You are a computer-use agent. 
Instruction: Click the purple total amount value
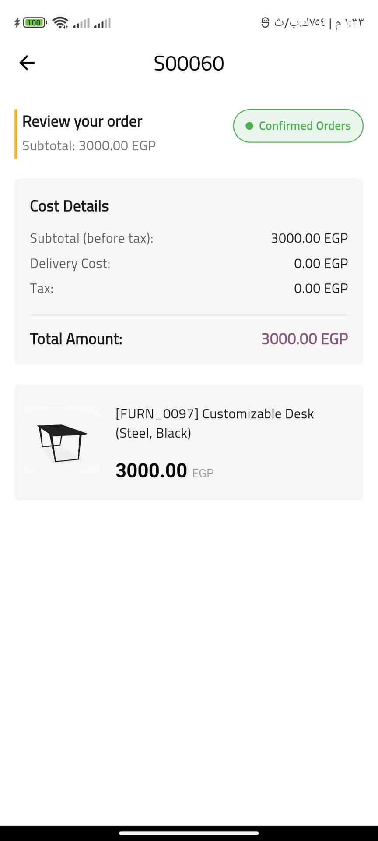304,339
